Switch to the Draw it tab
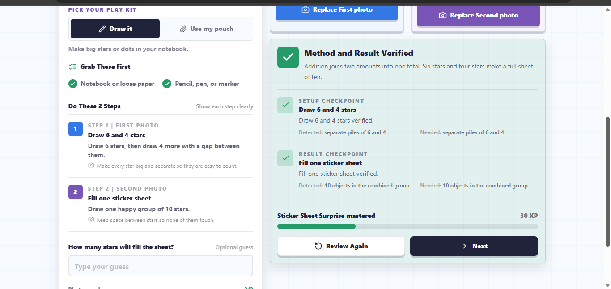 [115, 29]
